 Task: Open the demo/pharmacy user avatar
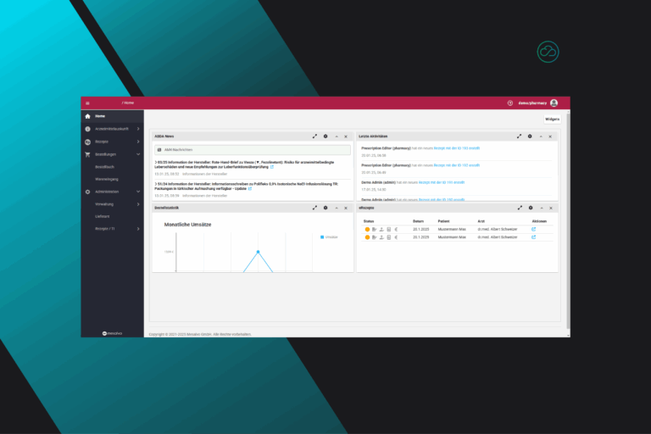pos(554,103)
